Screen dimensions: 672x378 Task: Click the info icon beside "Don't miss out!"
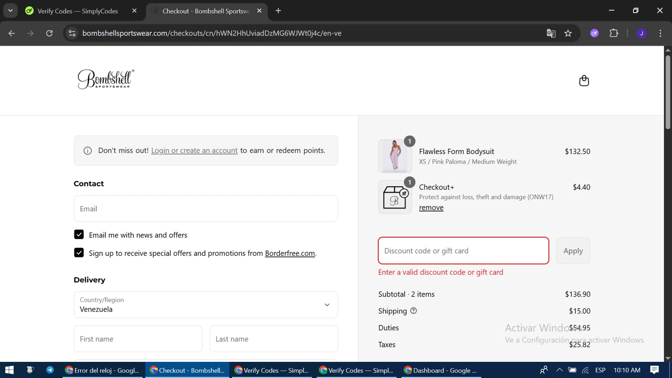pyautogui.click(x=88, y=151)
